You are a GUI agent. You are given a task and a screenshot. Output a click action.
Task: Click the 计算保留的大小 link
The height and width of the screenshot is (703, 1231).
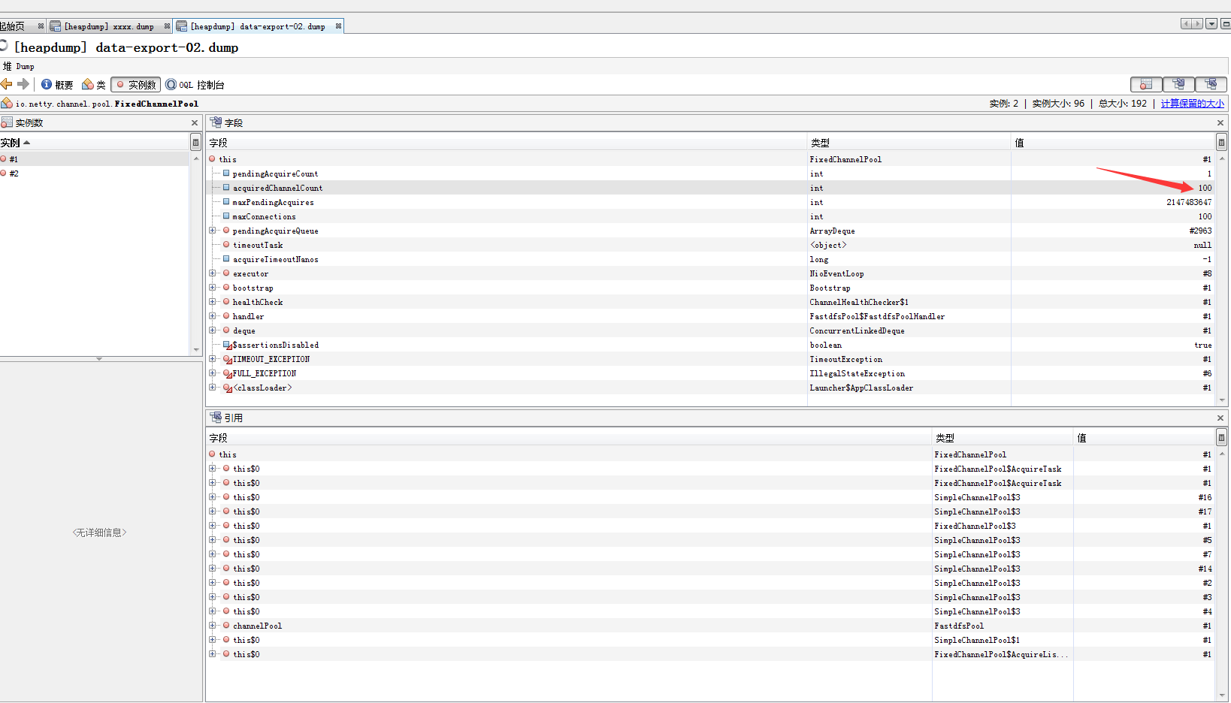(1193, 104)
